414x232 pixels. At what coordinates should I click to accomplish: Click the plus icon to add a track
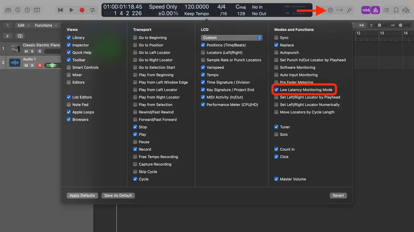coord(8,36)
